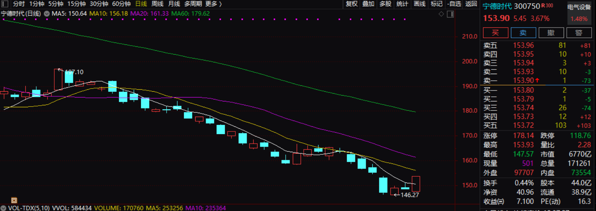596x211 pixels.
Task: Click the 换手 0.44% value
Action: click(524, 183)
